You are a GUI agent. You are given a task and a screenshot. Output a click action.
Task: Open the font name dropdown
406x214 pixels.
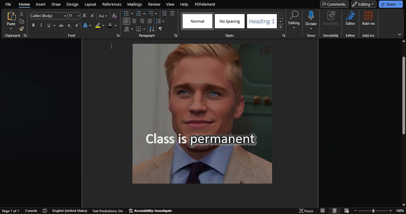click(65, 16)
